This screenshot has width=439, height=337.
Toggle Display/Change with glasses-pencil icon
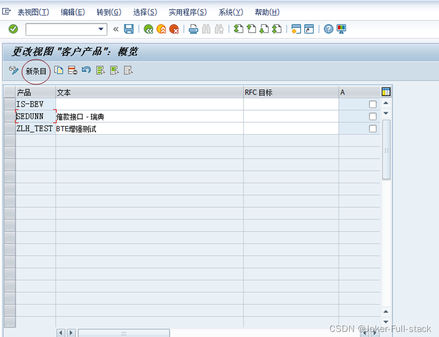click(14, 70)
